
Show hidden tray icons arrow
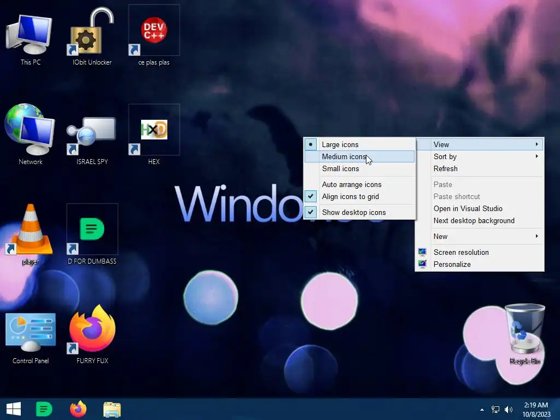pyautogui.click(x=482, y=410)
